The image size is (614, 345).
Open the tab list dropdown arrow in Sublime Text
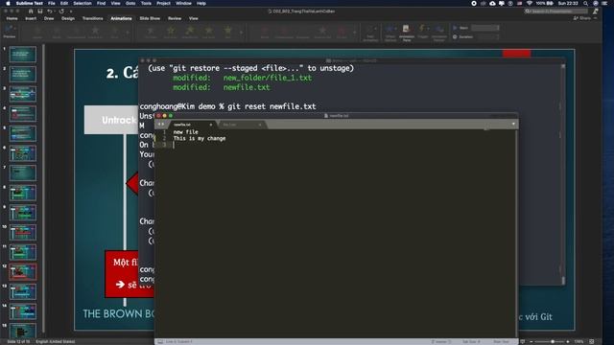point(513,124)
